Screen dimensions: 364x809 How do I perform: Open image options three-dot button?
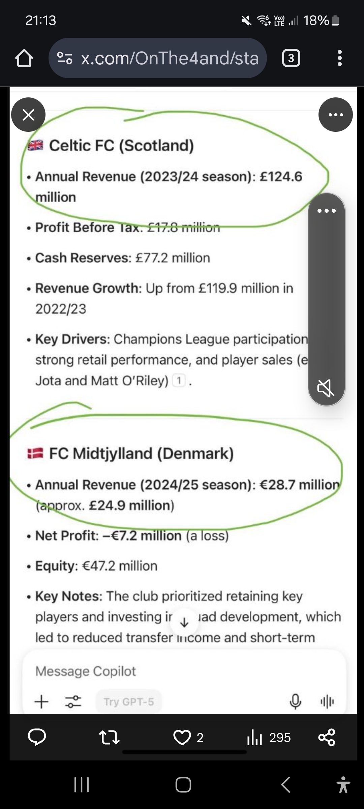coord(335,115)
